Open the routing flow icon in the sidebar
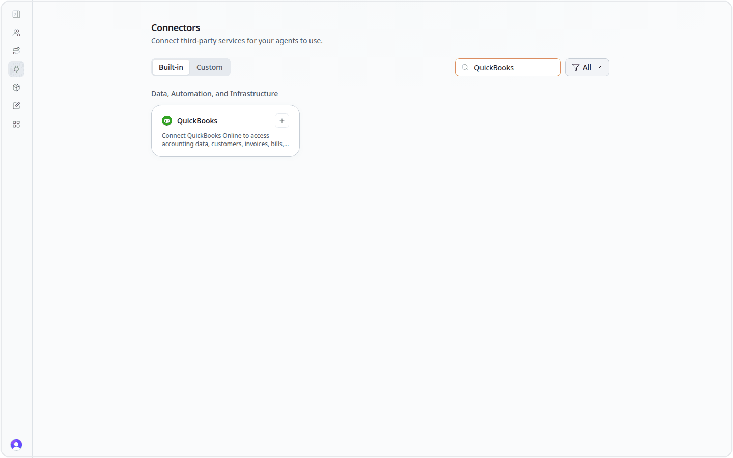 tap(16, 51)
